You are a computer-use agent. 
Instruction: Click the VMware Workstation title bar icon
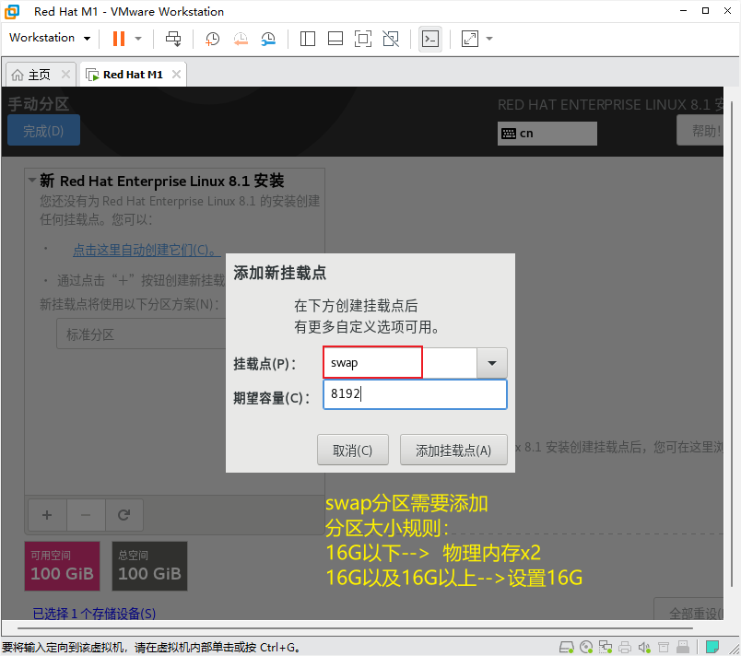click(12, 11)
